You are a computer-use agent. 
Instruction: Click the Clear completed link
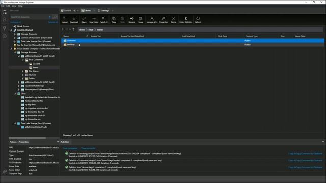pos(70,148)
